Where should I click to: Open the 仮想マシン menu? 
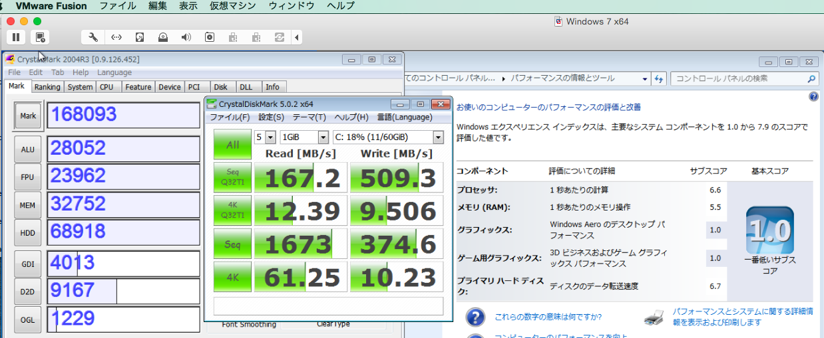(x=233, y=6)
